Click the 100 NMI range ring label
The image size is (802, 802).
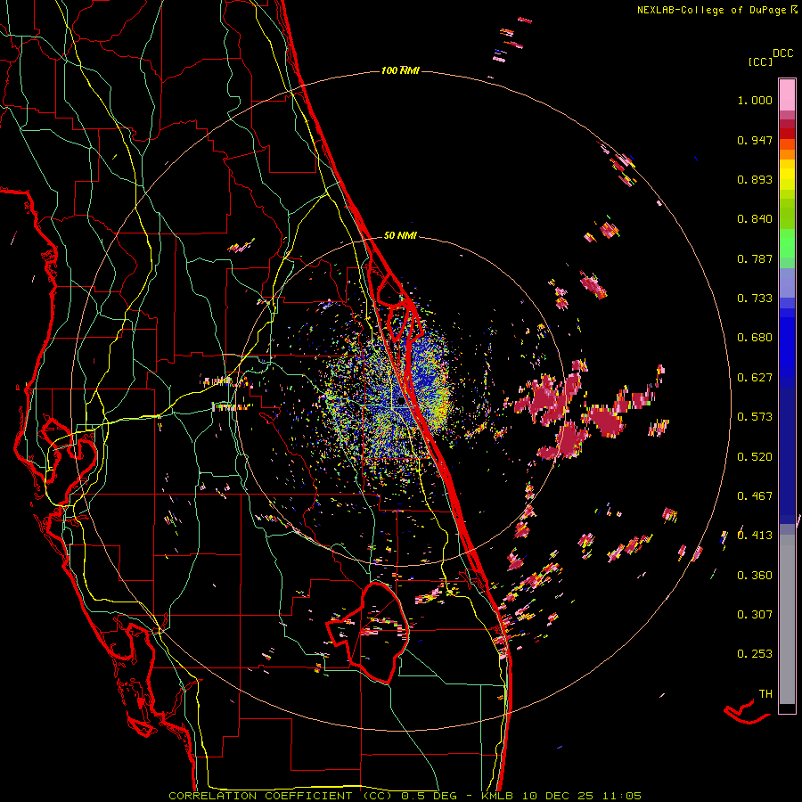coord(400,70)
